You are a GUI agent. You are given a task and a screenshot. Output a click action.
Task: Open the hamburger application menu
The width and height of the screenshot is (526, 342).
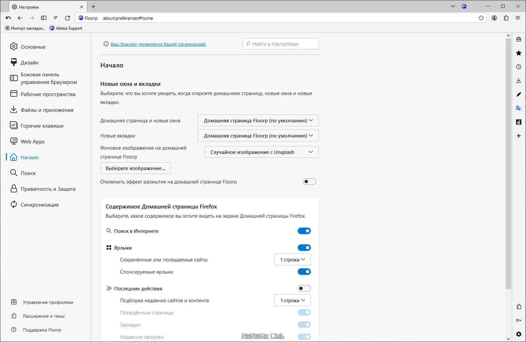[518, 18]
